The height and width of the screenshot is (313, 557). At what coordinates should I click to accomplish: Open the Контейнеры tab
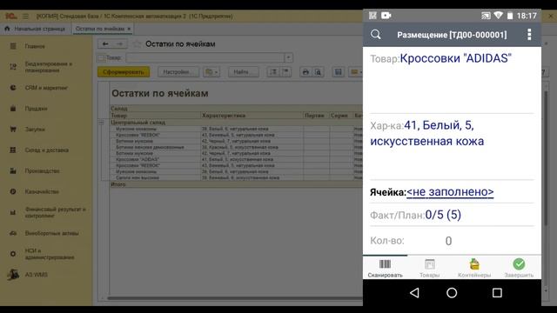474,268
